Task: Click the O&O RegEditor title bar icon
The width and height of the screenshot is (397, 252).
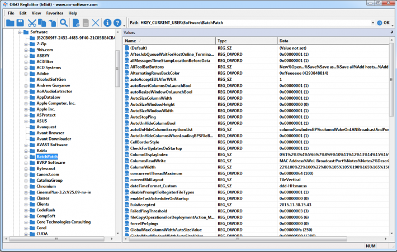Action: tap(5, 4)
